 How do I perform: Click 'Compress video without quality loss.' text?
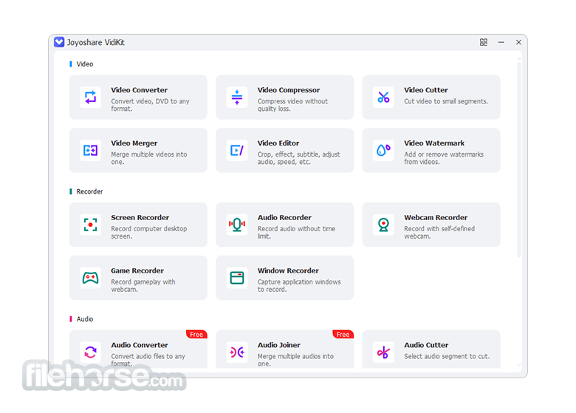292,105
